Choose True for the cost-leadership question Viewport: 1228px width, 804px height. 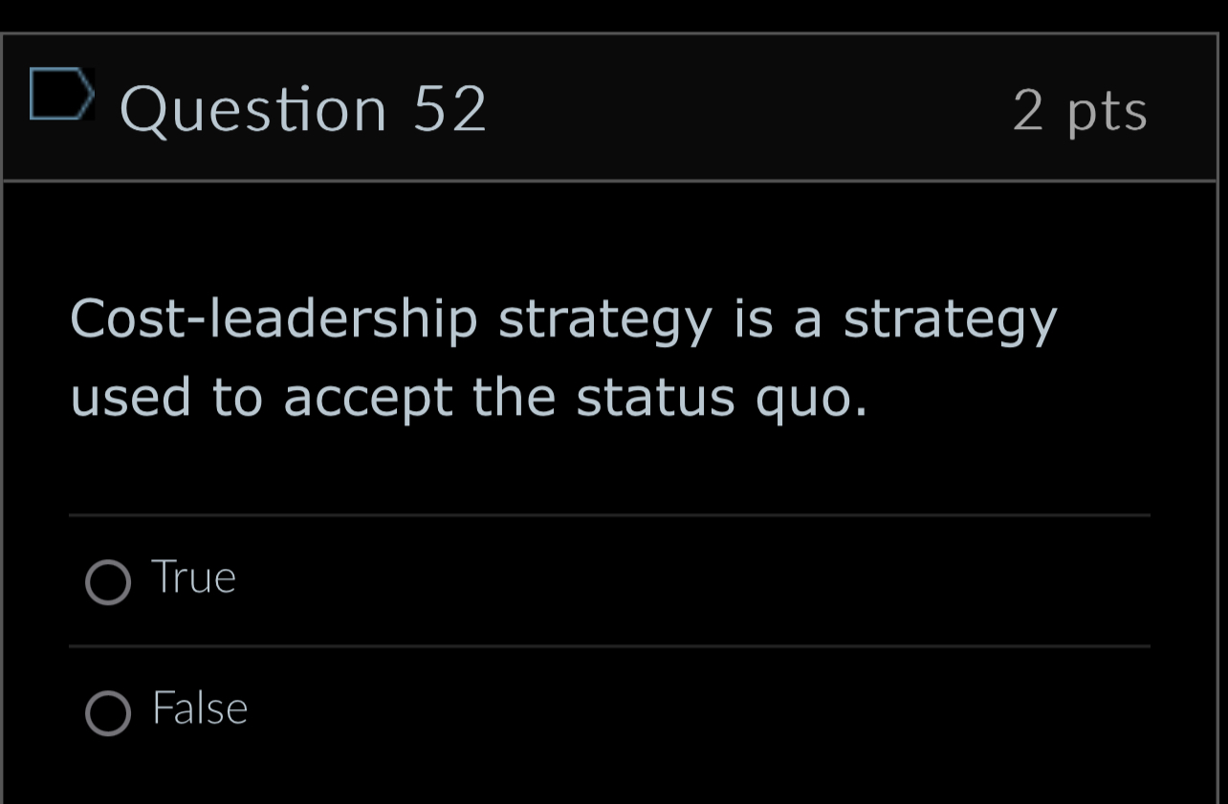tap(109, 581)
